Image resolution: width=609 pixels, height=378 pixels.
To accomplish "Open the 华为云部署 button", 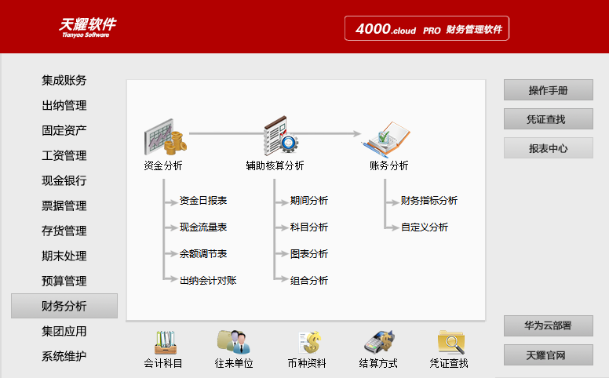I will click(x=548, y=325).
